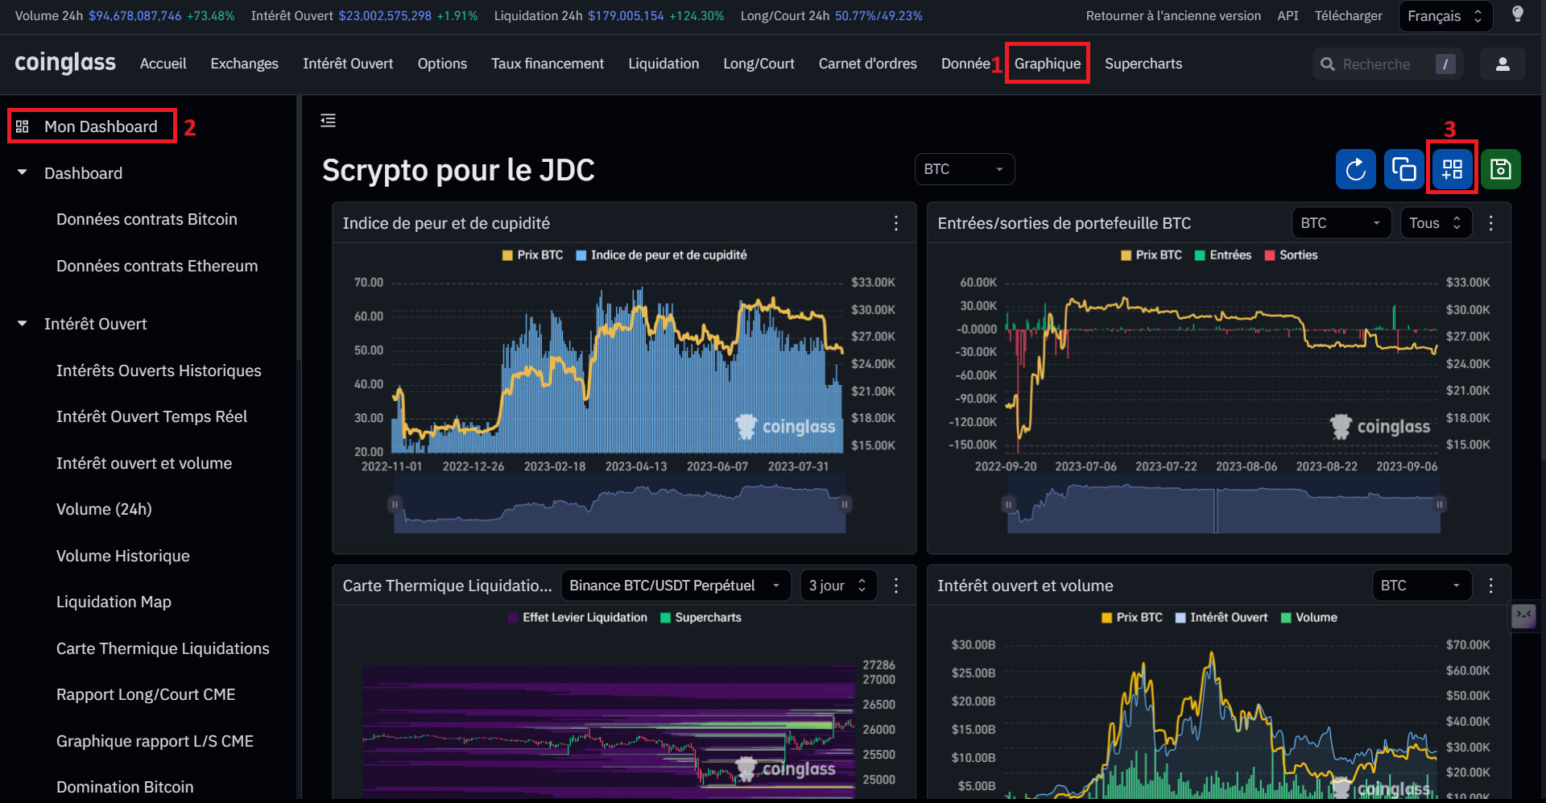Screen dimensions: 1546x803
Task: Open the kebab menu of the Entrées/sorties card
Action: (1491, 223)
